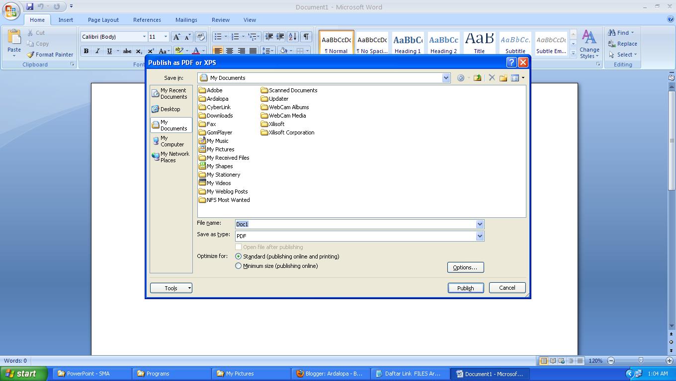
Task: Switch to the Page Layout tab
Action: pyautogui.click(x=103, y=20)
